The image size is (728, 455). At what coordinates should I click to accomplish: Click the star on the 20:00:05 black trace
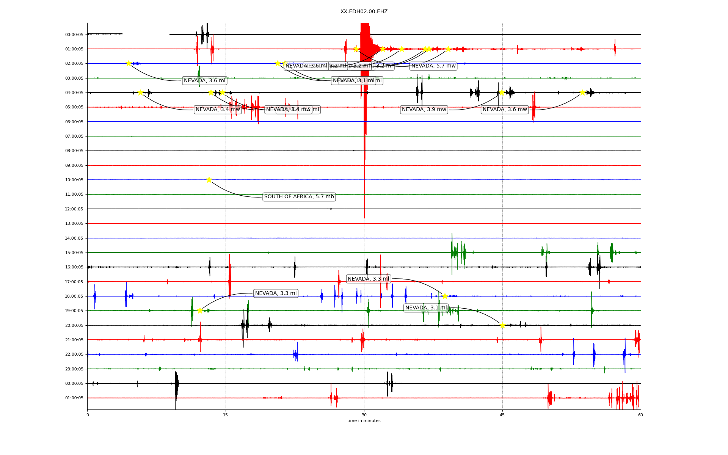(502, 325)
